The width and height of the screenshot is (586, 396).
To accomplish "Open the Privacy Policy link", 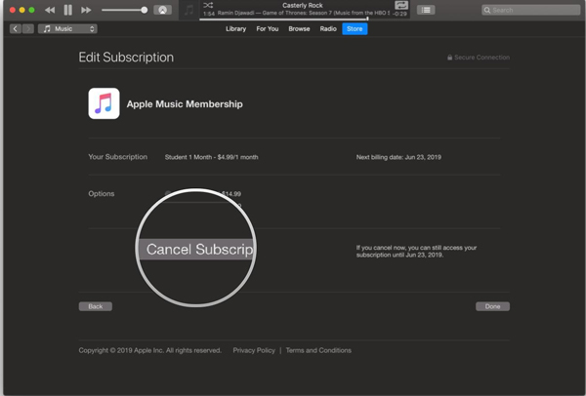I will [x=254, y=350].
